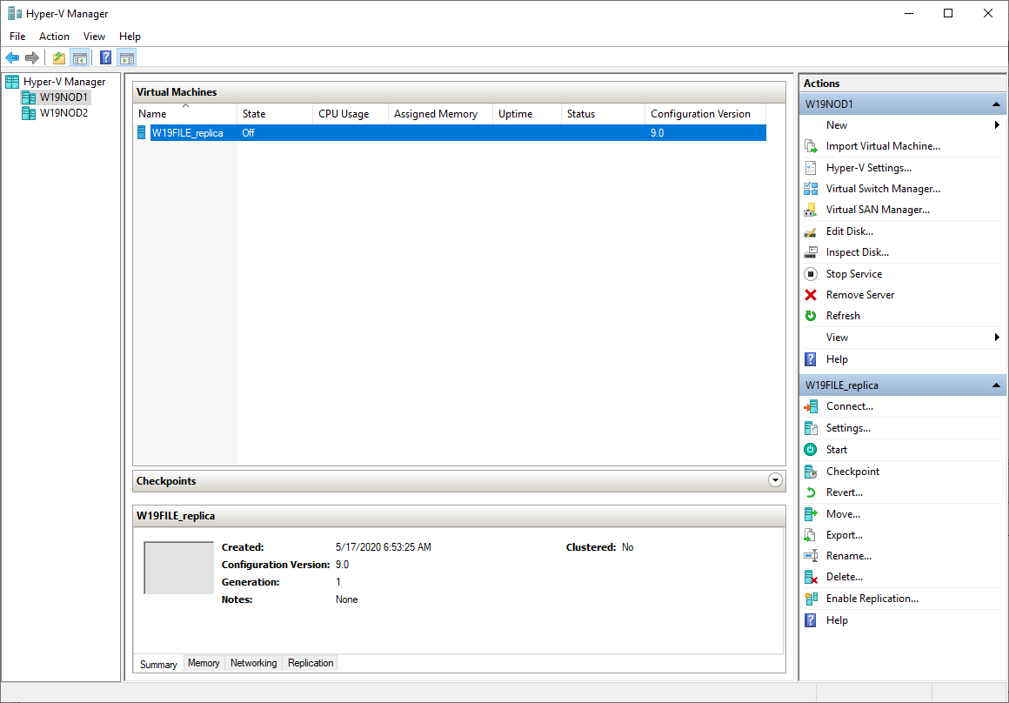
Task: Click the green Start power icon
Action: click(811, 449)
